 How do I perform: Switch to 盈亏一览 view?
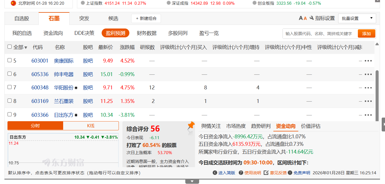pyautogui.click(x=209, y=33)
